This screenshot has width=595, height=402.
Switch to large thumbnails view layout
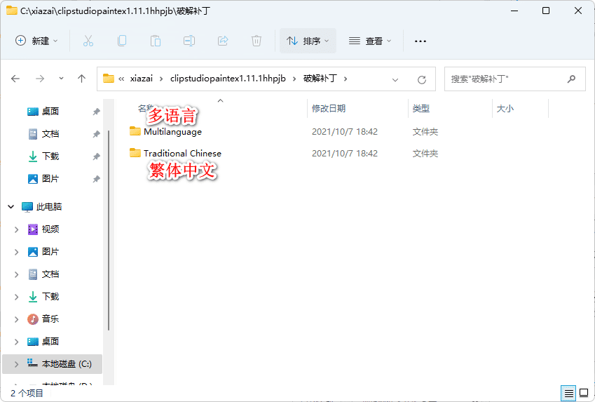coord(583,393)
